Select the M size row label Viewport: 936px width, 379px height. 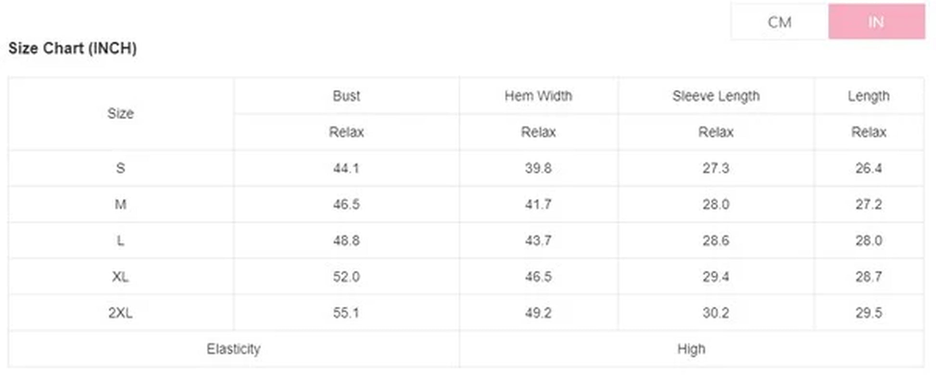[x=120, y=204]
